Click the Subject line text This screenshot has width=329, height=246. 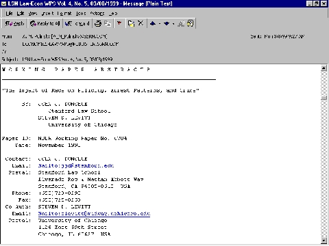click(x=67, y=59)
